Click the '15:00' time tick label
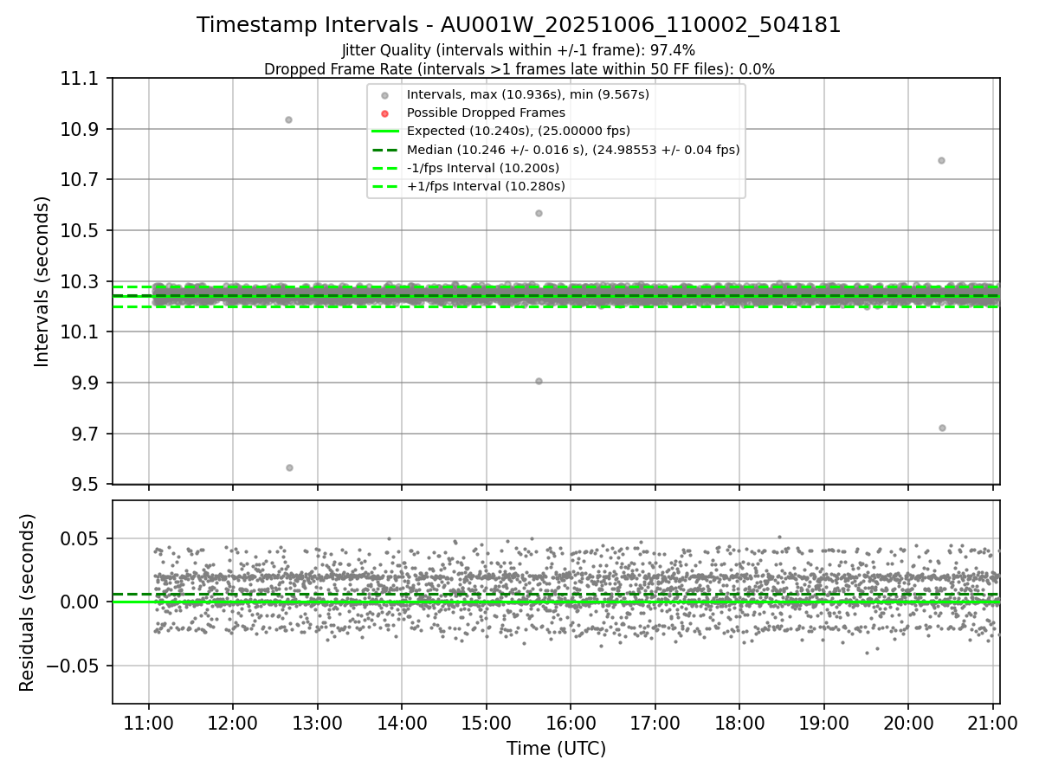Screen dimensions: 1039x779 [x=486, y=723]
